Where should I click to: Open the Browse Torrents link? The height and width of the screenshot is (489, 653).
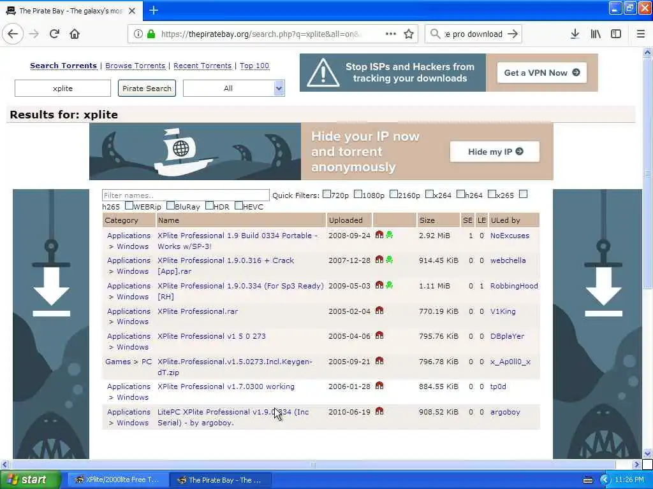(x=135, y=66)
